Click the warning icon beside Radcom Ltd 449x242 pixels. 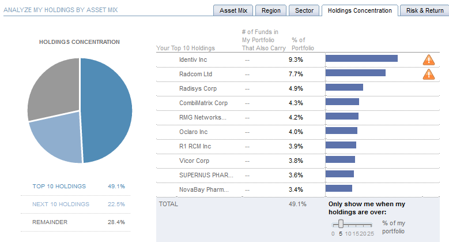[428, 74]
